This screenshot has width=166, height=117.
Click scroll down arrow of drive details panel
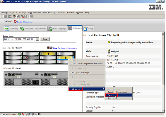coord(163,111)
